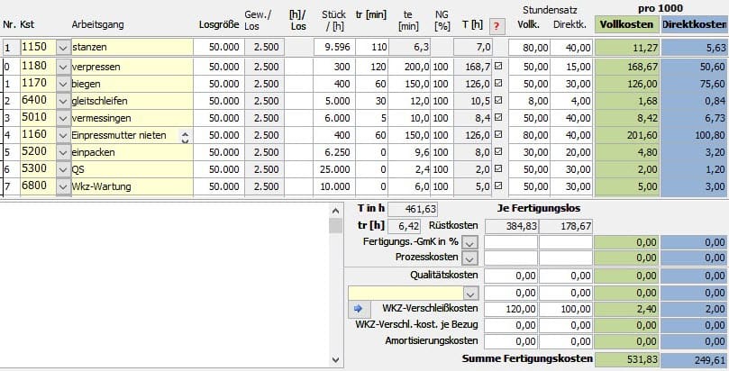Screen dimensions: 729x371
Task: Click the Vollkosten column header
Action: [627, 26]
